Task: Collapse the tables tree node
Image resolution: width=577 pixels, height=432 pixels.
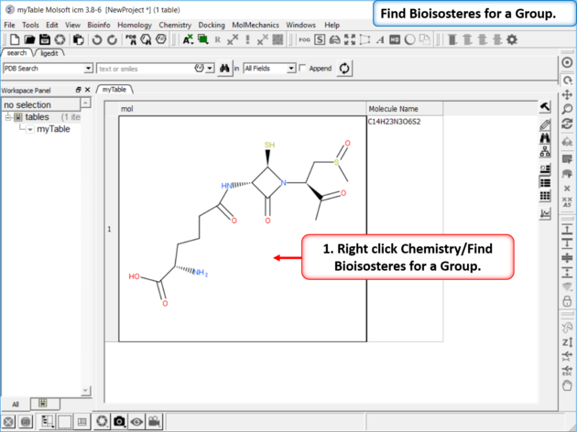Action: coord(7,117)
